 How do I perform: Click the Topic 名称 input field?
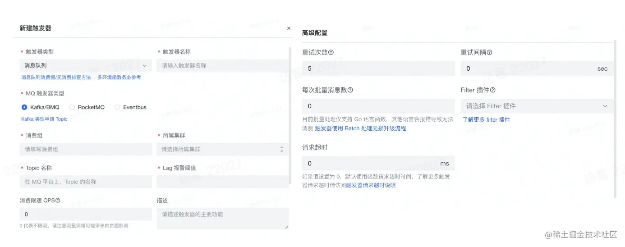pos(86,182)
